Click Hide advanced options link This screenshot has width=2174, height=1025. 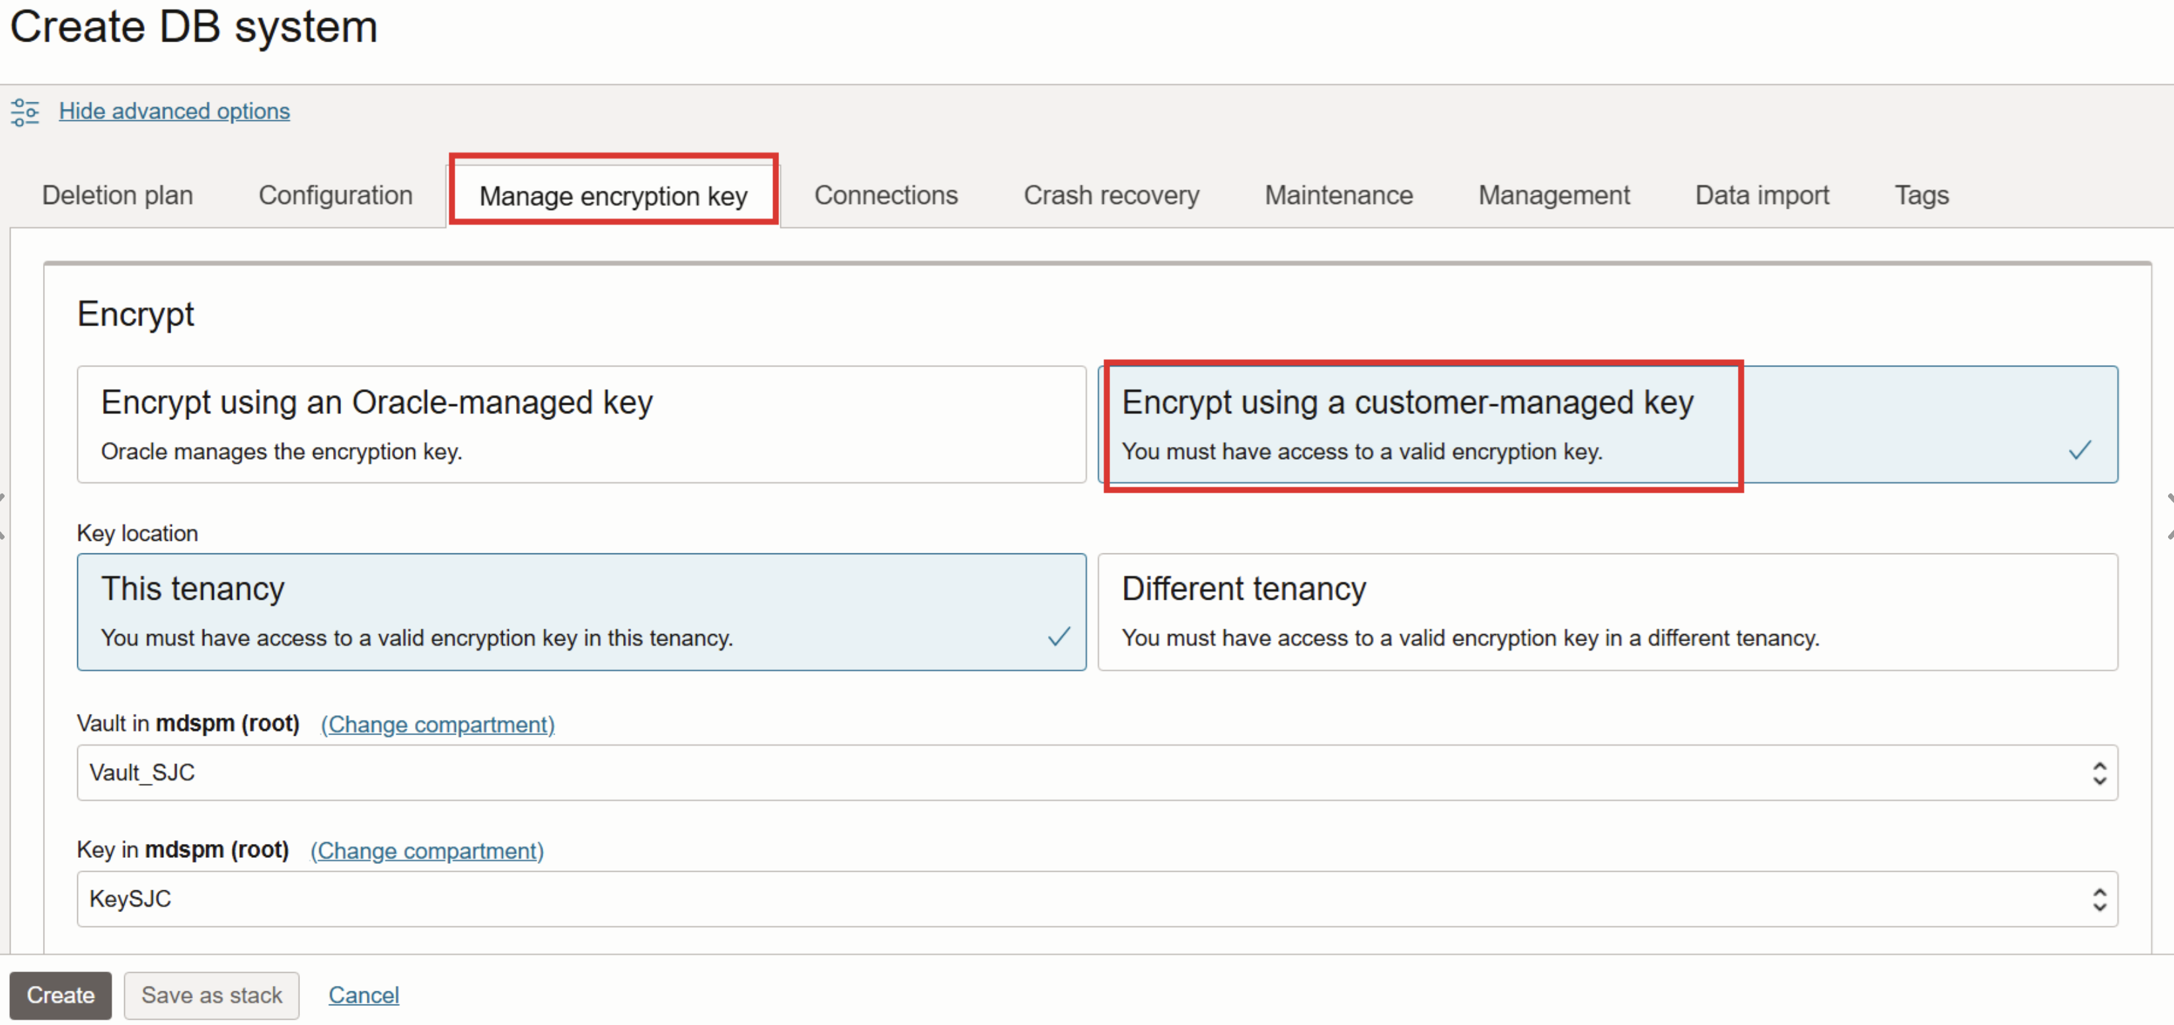pyautogui.click(x=174, y=112)
